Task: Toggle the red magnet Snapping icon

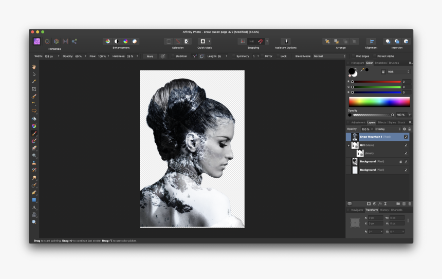Action: point(260,42)
